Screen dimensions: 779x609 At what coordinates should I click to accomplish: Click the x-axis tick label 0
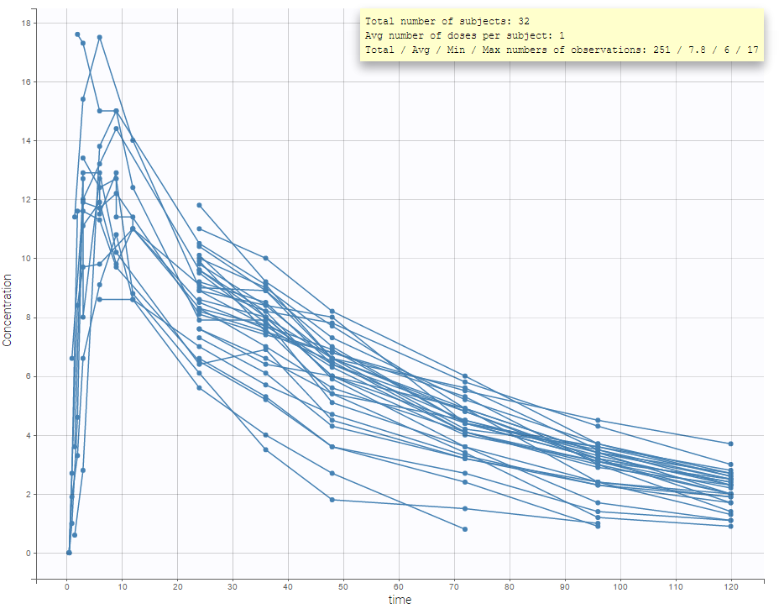click(66, 586)
